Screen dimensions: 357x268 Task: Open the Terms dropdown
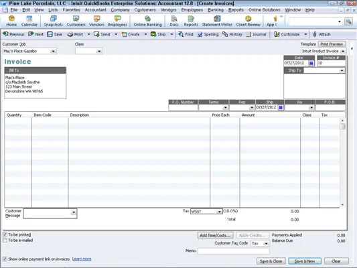click(x=225, y=107)
